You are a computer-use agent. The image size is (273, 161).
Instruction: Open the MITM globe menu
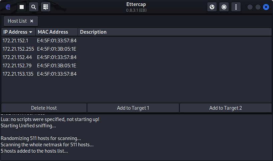coord(212,7)
